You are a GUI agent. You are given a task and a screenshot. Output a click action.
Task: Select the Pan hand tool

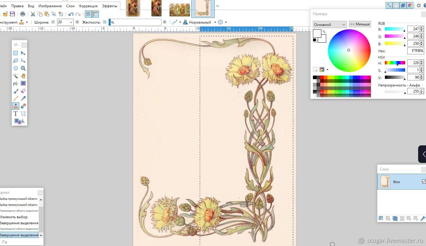pos(23,76)
